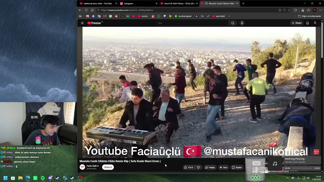This screenshot has height=182, width=324.
Task: Dislike the video with the thumbs down
Action: tap(198, 167)
